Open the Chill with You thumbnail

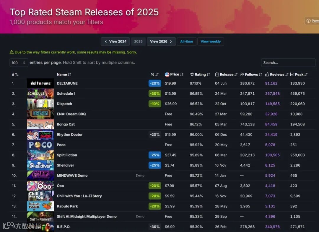pos(40,196)
